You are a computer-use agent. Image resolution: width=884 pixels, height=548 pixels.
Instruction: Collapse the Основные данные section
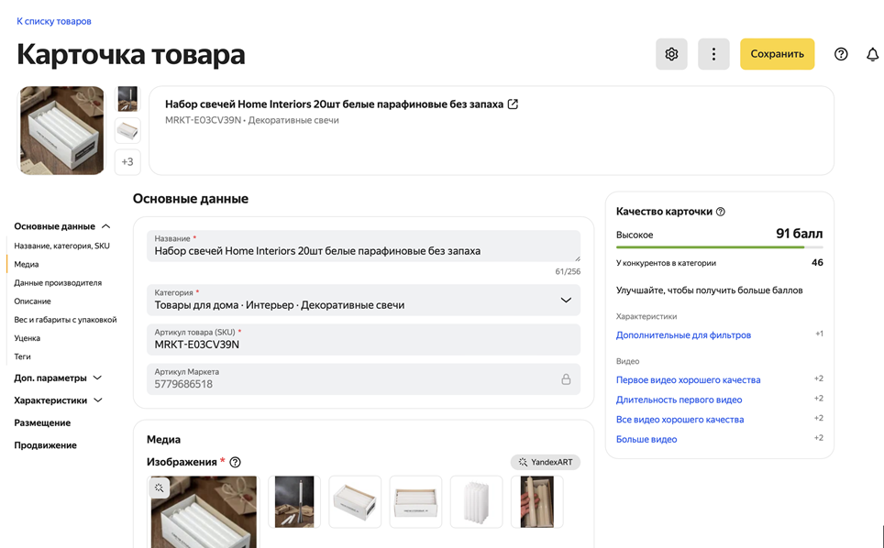(x=106, y=226)
